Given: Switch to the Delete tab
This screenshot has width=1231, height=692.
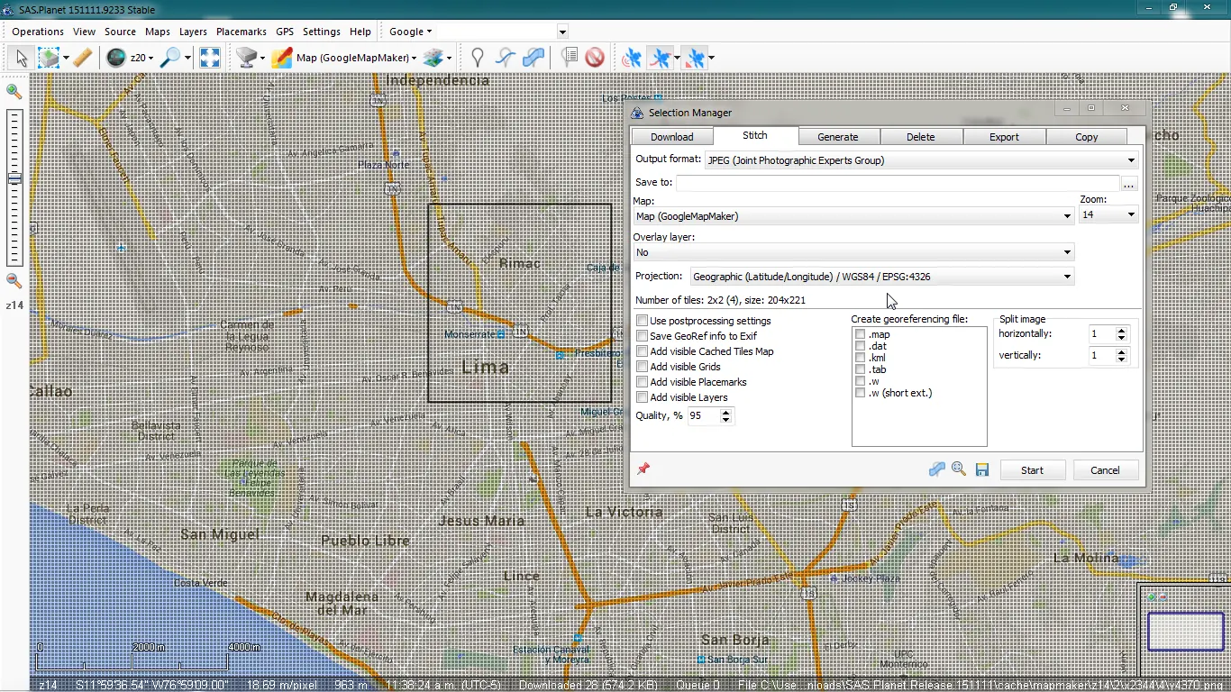Looking at the screenshot, I should (x=921, y=137).
